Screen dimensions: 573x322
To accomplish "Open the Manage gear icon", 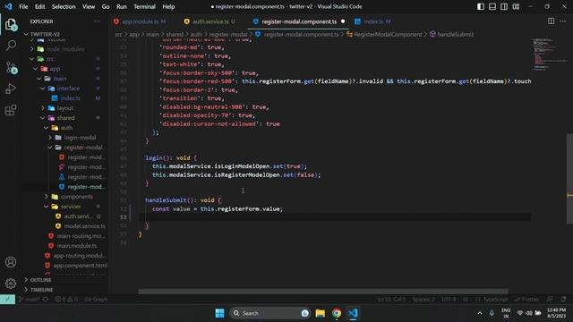I will 11,284.
